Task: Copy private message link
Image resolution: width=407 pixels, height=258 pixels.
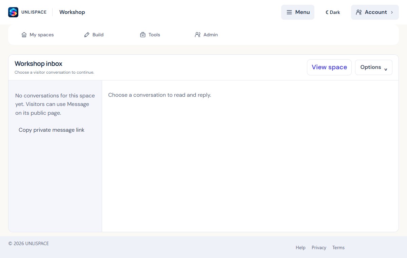Action: coord(52,130)
